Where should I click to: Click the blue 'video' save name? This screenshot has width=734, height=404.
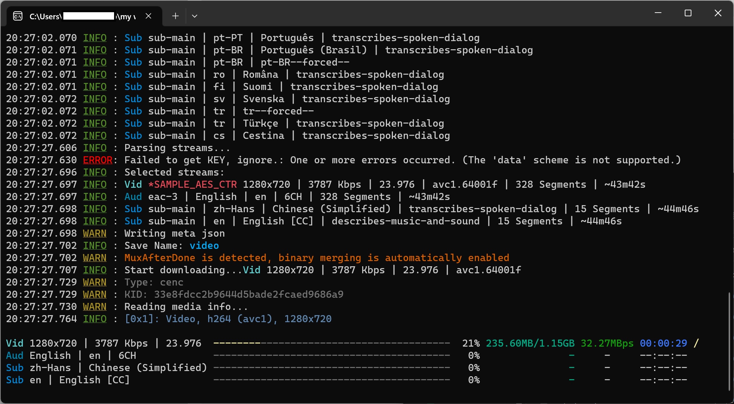coord(204,246)
